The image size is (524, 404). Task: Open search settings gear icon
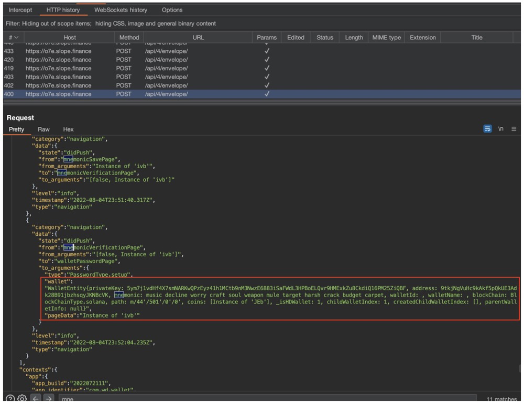[22, 399]
